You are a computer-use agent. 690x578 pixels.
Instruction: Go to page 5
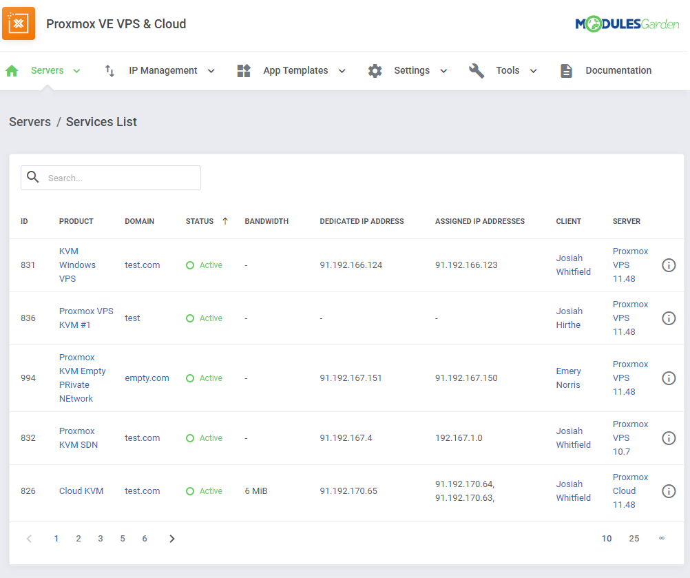pos(123,538)
